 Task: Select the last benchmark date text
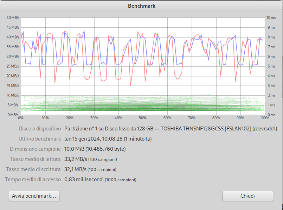[108, 139]
